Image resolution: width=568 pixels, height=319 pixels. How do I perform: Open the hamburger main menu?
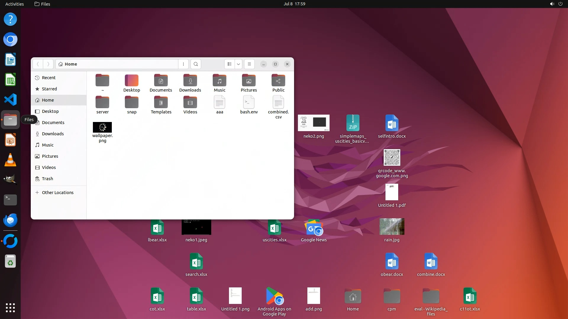[249, 64]
